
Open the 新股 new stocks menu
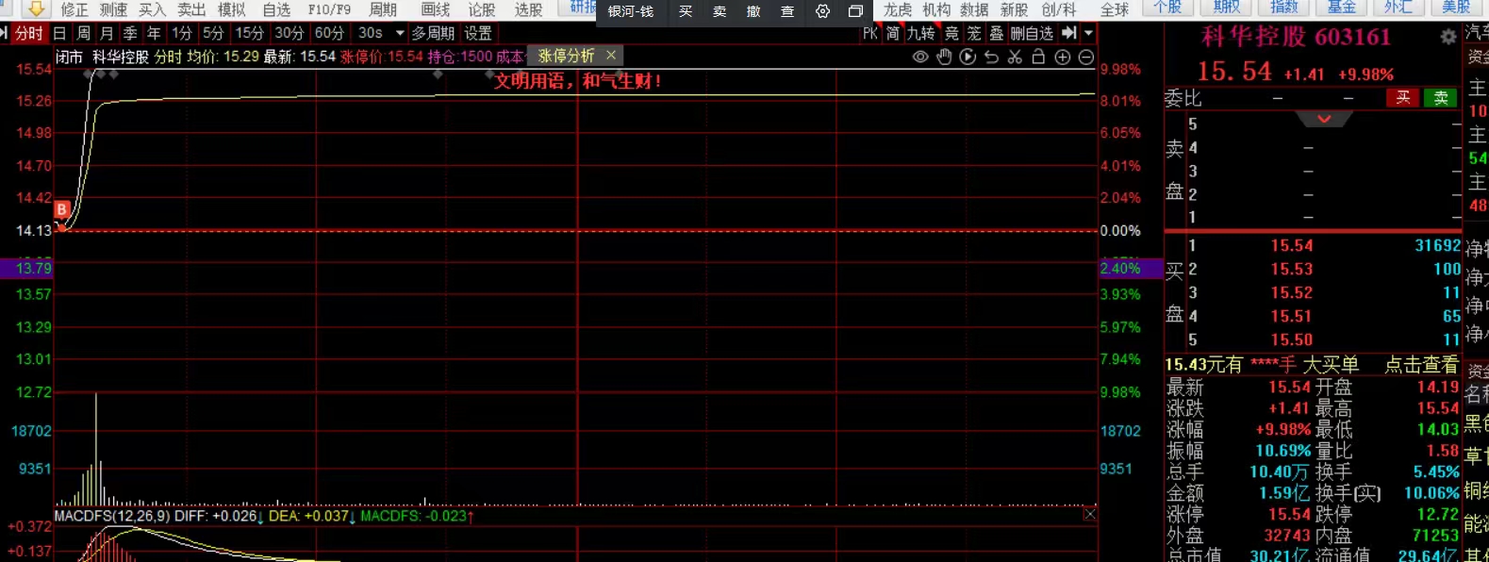(x=1014, y=9)
